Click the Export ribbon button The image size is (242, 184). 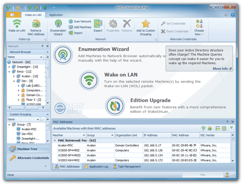point(98,26)
